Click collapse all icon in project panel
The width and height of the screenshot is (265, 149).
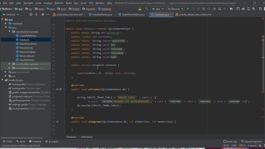click(36, 14)
